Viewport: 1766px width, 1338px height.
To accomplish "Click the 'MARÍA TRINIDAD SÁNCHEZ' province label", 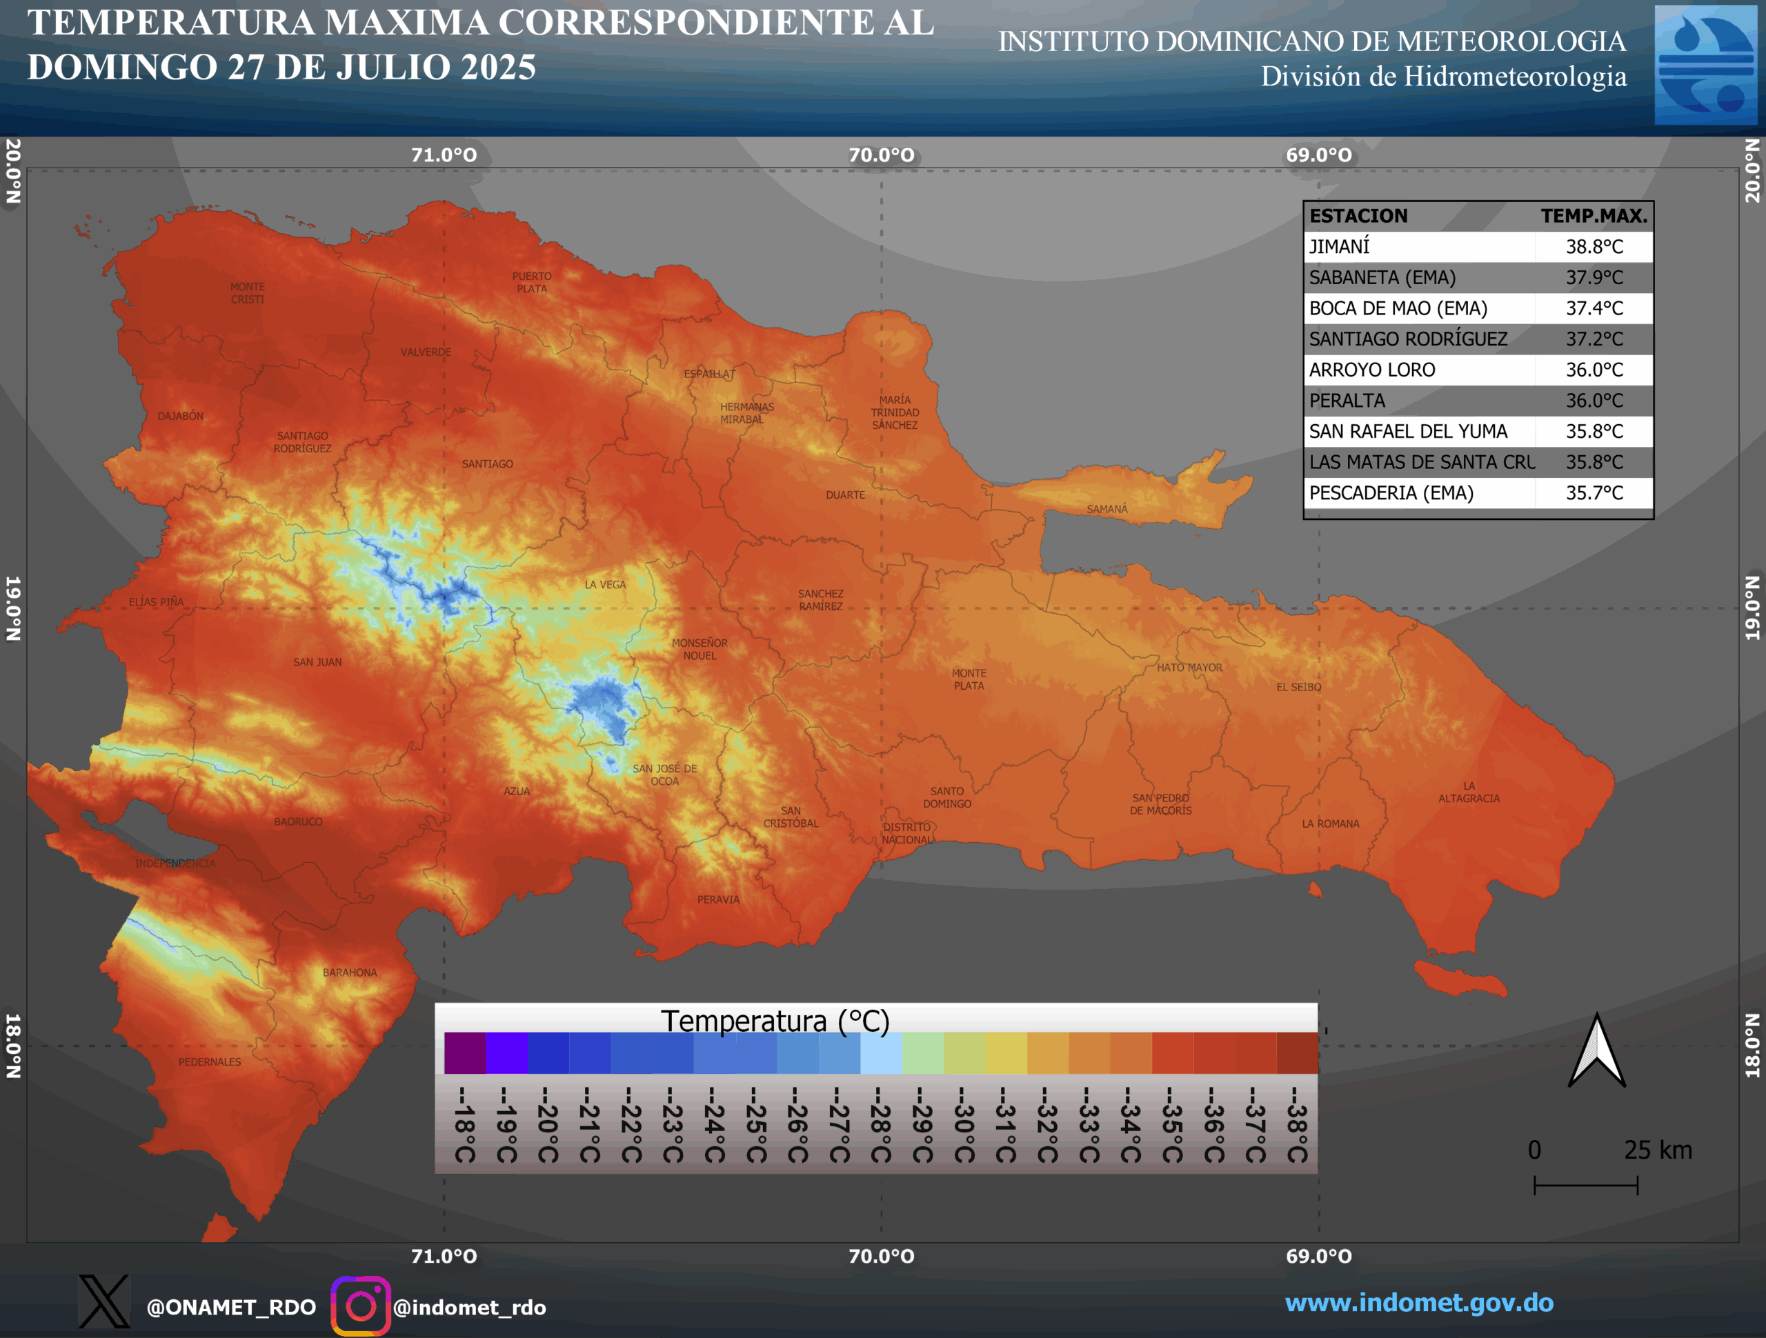I will tap(895, 412).
